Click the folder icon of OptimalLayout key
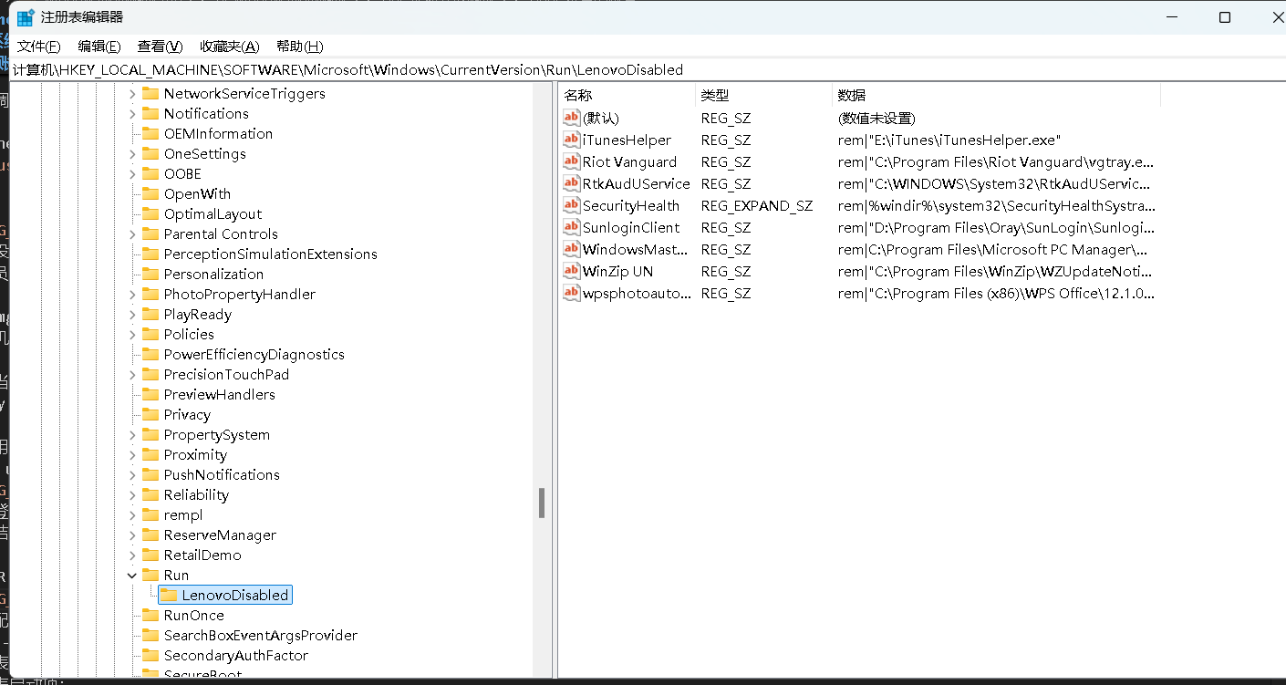Screen dimensions: 1286x685 tap(150, 213)
